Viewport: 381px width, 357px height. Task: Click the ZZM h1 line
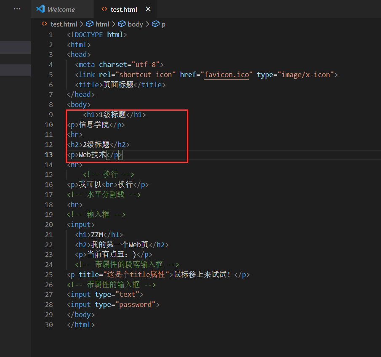[x=99, y=234]
